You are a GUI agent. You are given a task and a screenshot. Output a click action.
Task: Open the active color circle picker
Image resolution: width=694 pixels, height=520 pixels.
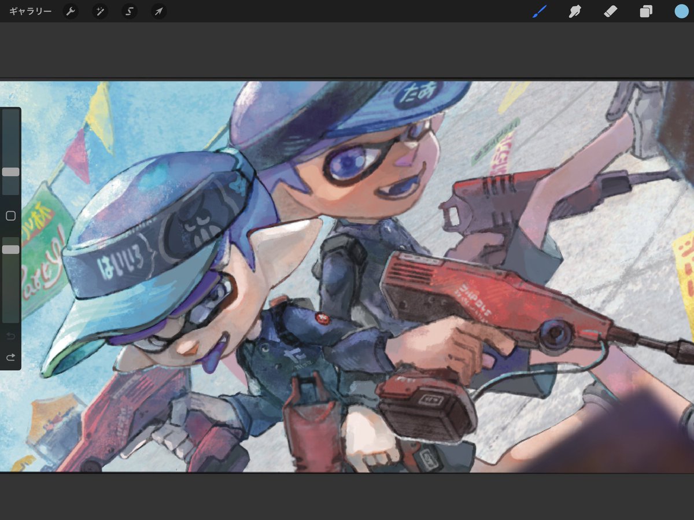[681, 12]
